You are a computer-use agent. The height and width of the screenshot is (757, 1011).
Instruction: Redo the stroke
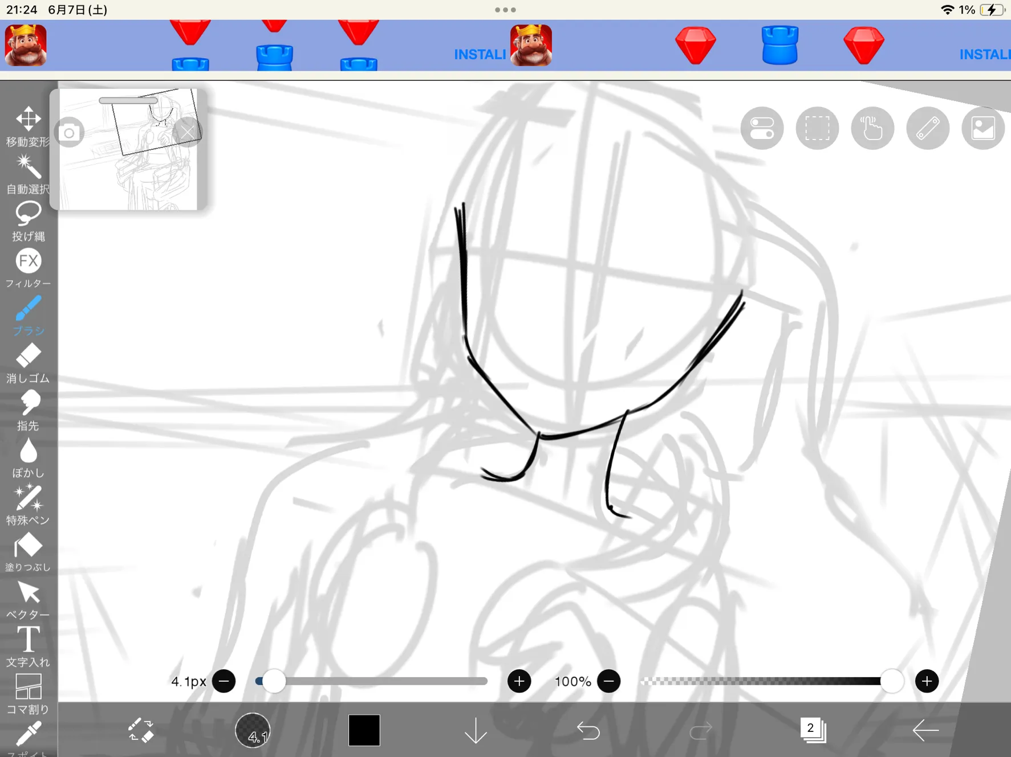(700, 730)
